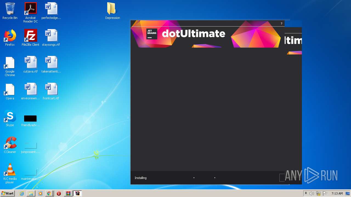This screenshot has height=197, width=351.
Task: Select the Opera desktop shortcut
Action: [x=10, y=92]
